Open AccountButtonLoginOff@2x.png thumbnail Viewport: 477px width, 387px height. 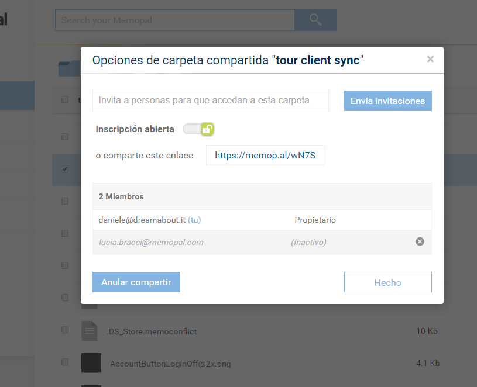[91, 362]
